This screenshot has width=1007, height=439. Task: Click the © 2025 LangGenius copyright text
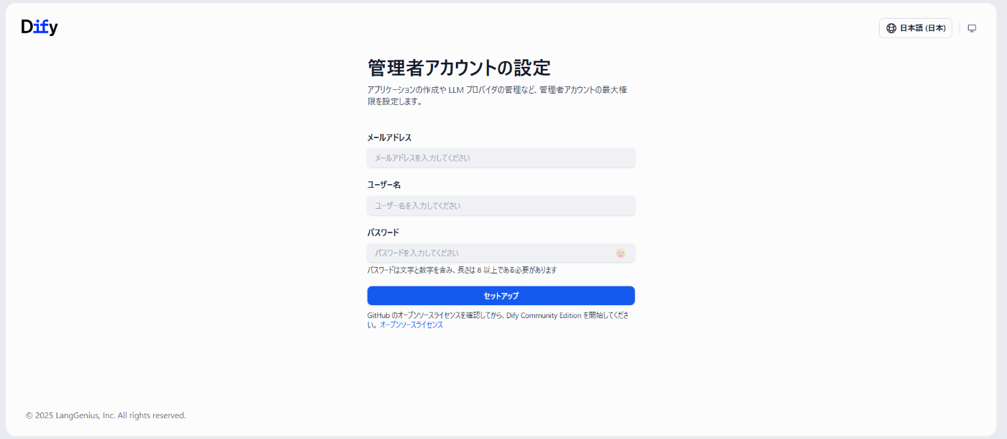[x=106, y=415]
